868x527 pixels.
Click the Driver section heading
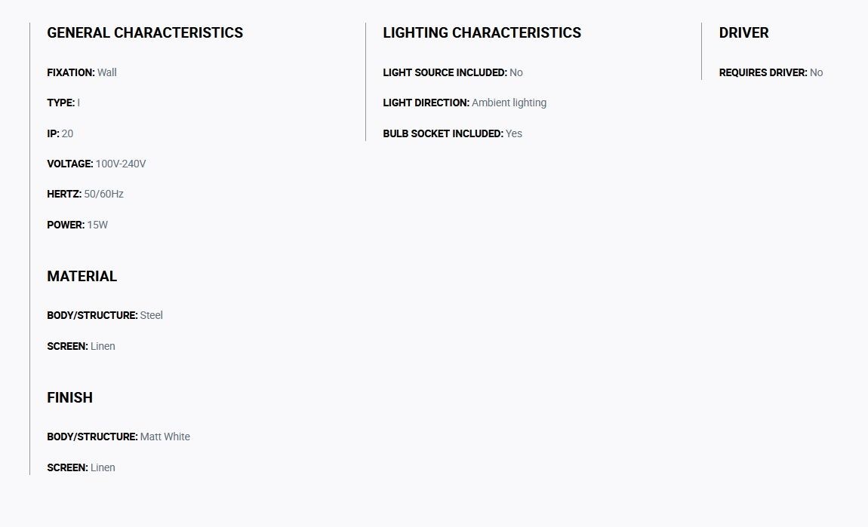click(744, 33)
